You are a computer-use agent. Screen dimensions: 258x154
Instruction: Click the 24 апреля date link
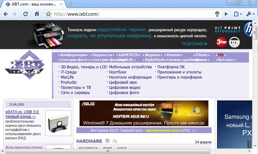click(x=203, y=142)
